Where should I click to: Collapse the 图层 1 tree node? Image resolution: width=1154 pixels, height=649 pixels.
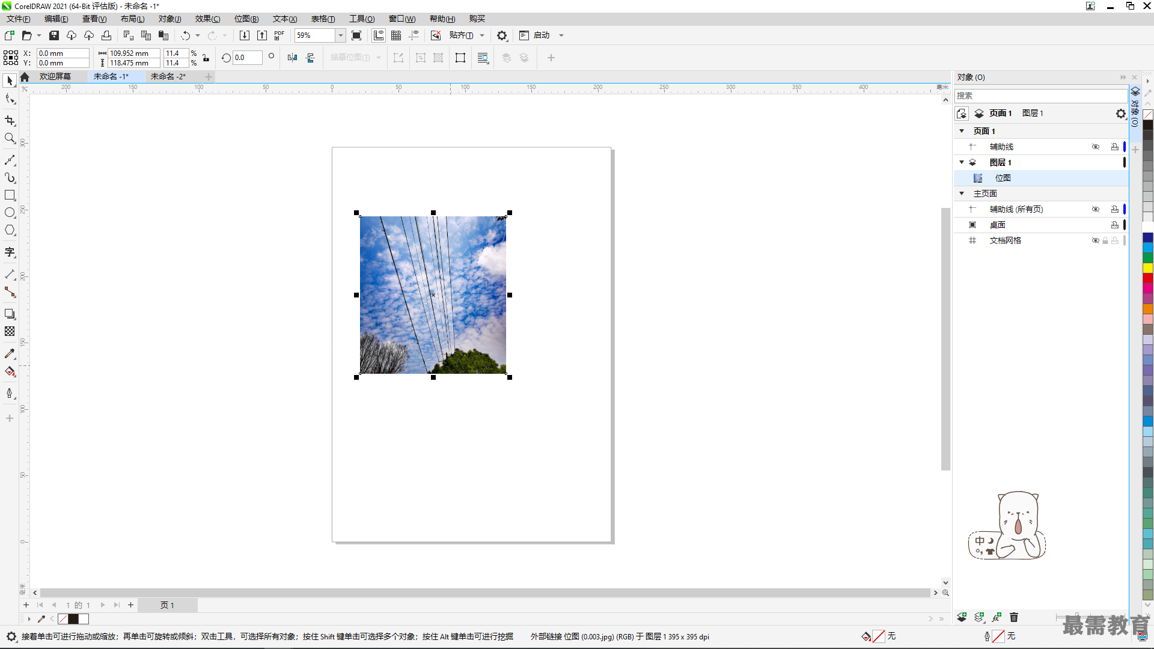tap(962, 162)
